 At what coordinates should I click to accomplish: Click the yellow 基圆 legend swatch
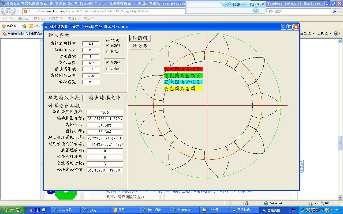(x=183, y=89)
